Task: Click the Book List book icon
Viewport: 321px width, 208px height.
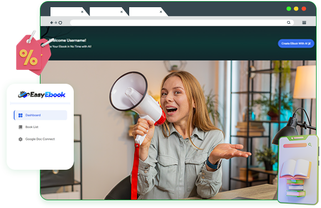Action: pyautogui.click(x=21, y=127)
